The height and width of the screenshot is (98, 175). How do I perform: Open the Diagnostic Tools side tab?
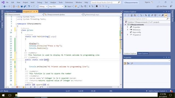[173, 16]
